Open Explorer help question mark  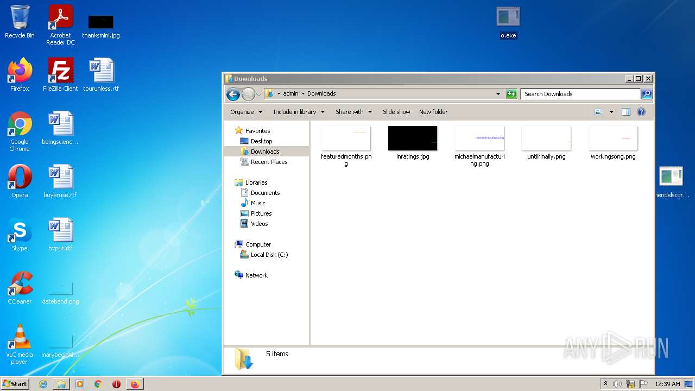(x=641, y=112)
